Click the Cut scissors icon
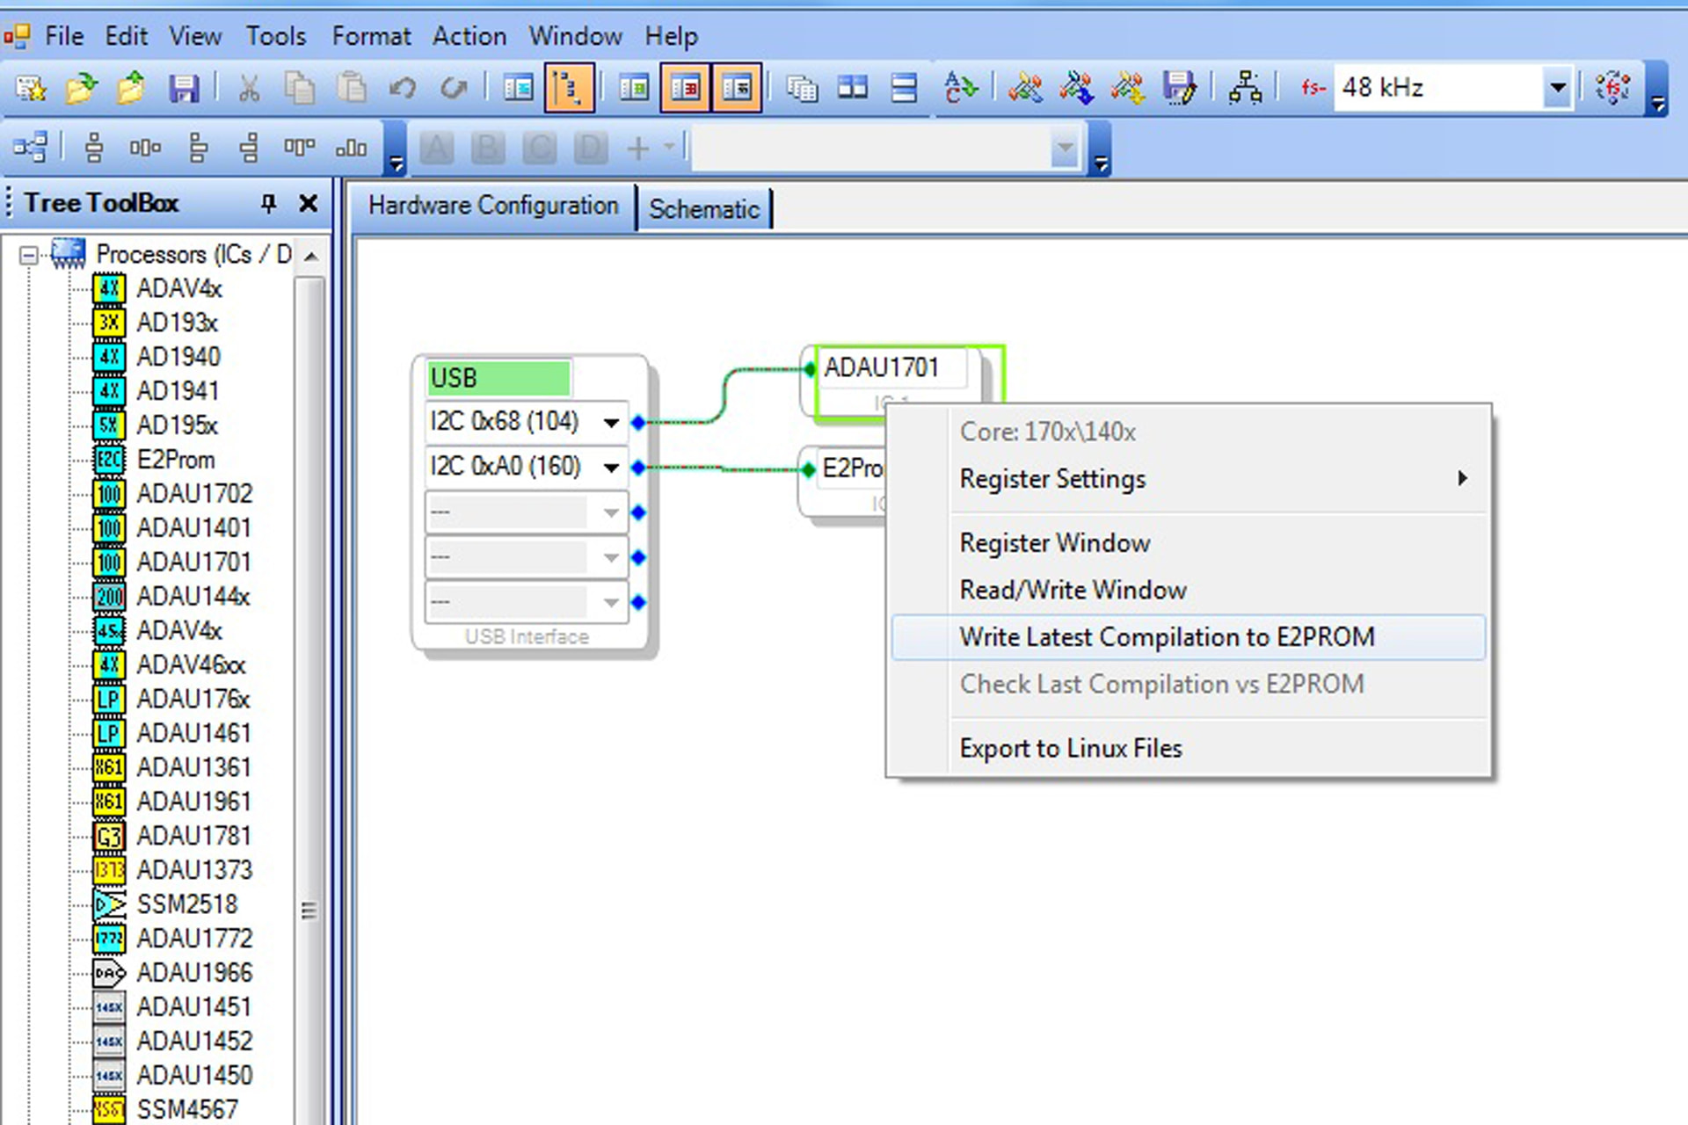This screenshot has width=1688, height=1125. click(249, 88)
